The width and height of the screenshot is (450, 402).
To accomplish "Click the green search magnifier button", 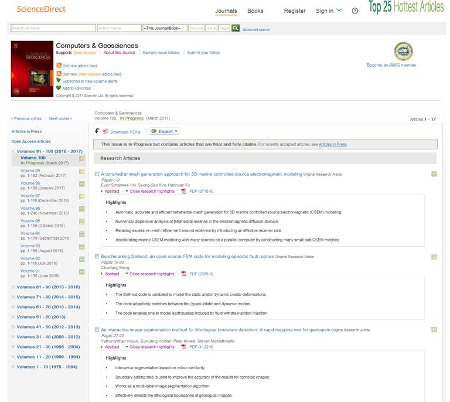I will (236, 28).
